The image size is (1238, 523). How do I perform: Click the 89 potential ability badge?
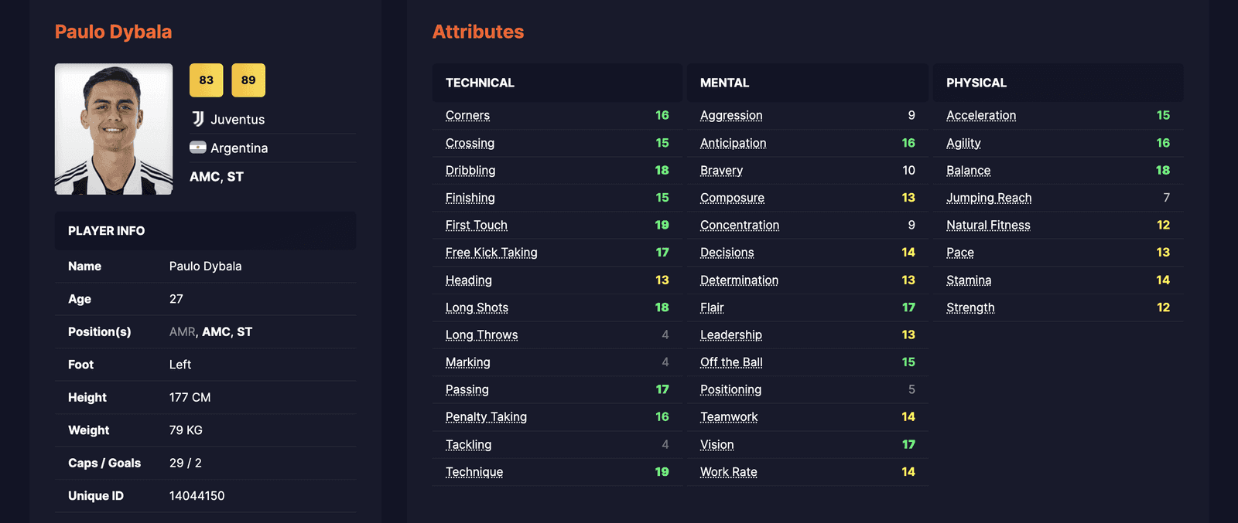(248, 80)
